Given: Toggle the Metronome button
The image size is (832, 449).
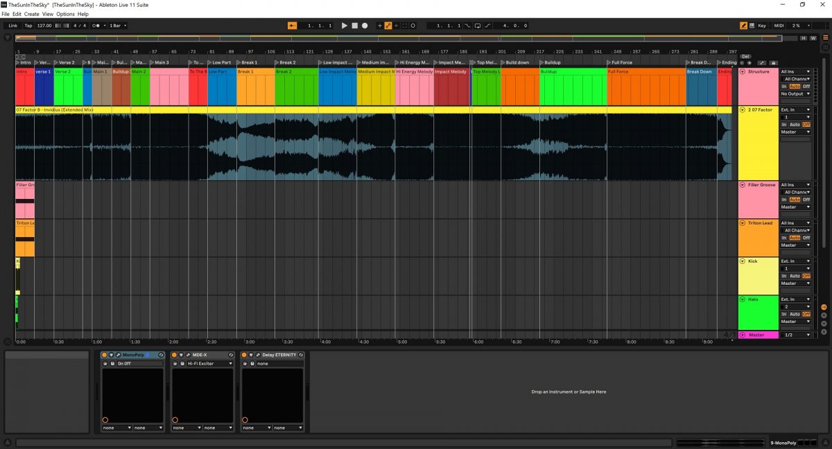Looking at the screenshot, I should [x=96, y=26].
